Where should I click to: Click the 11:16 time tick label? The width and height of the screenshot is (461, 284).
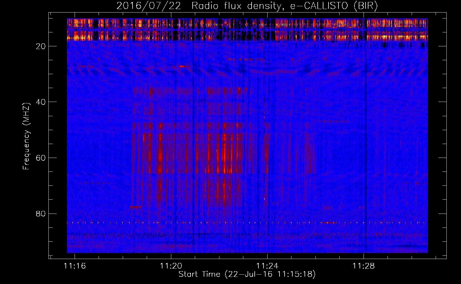[75, 266]
